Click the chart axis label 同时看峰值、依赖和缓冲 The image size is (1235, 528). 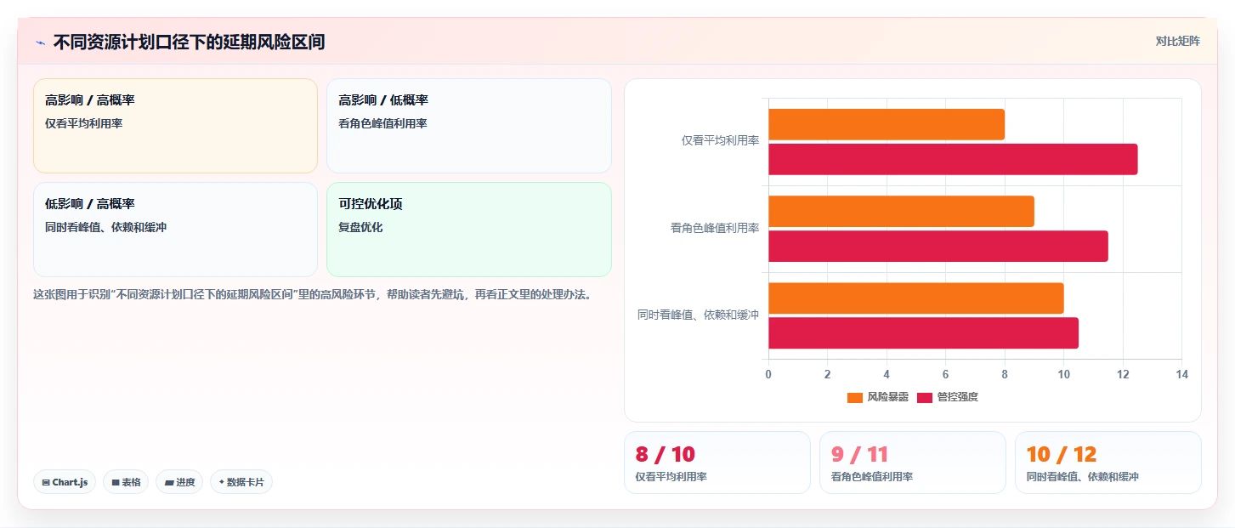click(698, 315)
